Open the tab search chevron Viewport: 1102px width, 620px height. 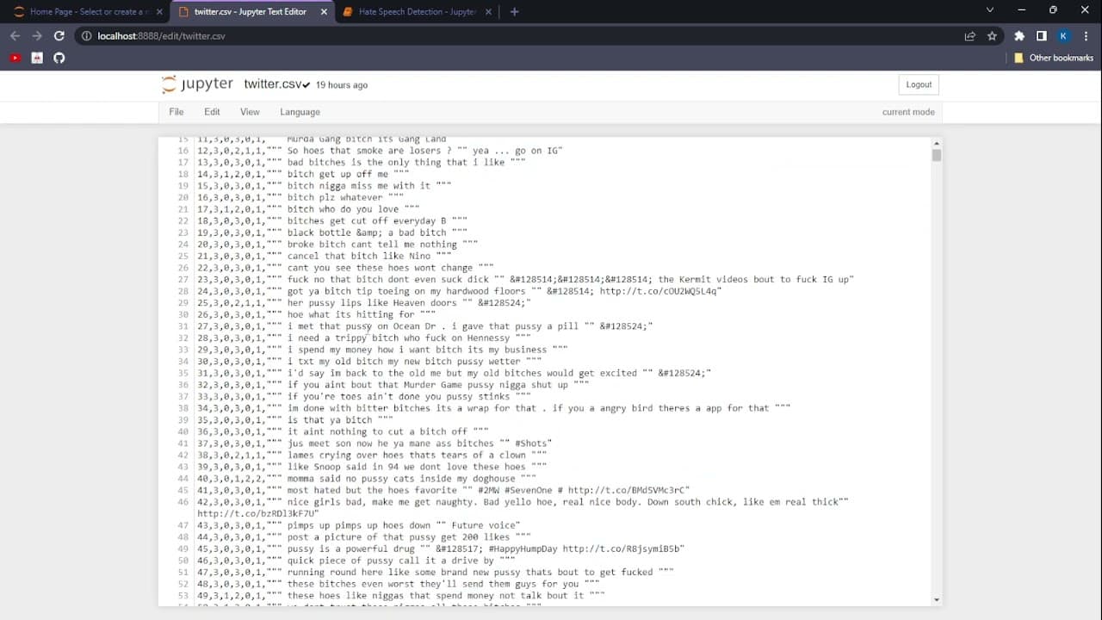click(989, 10)
